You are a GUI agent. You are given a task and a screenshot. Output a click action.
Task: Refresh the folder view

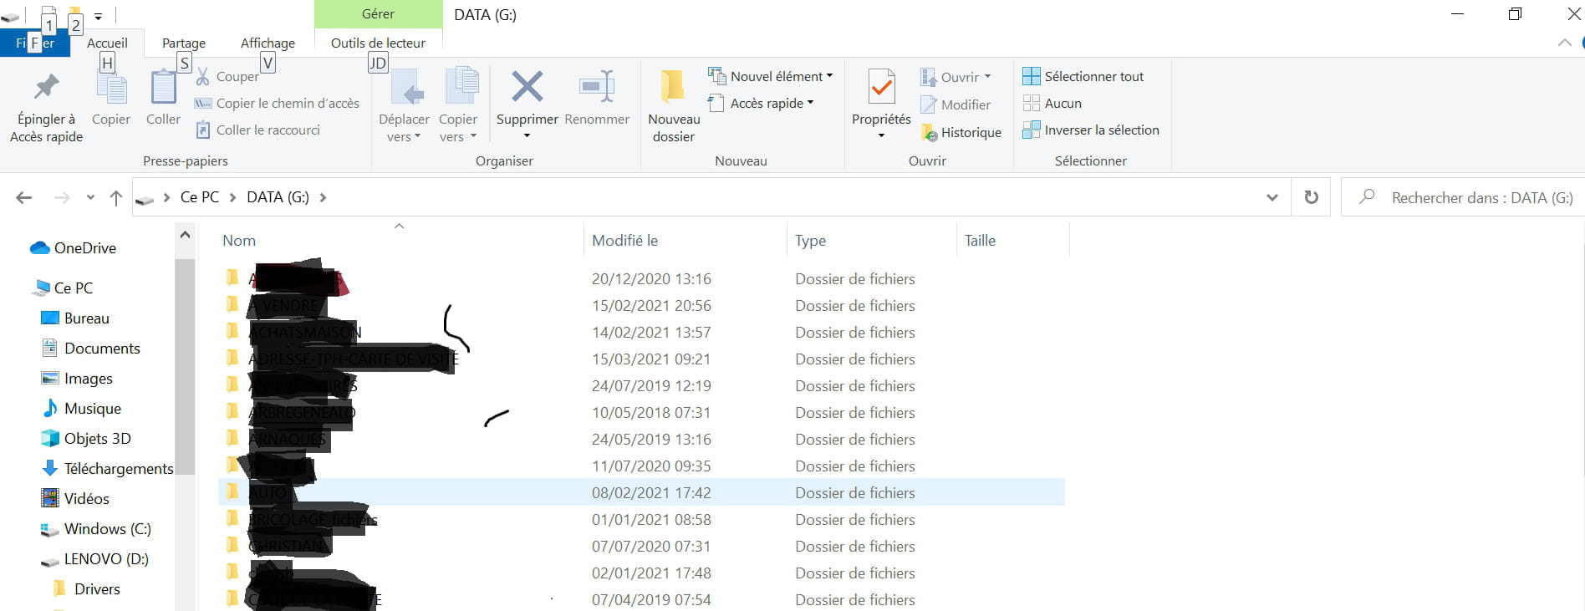coord(1311,197)
